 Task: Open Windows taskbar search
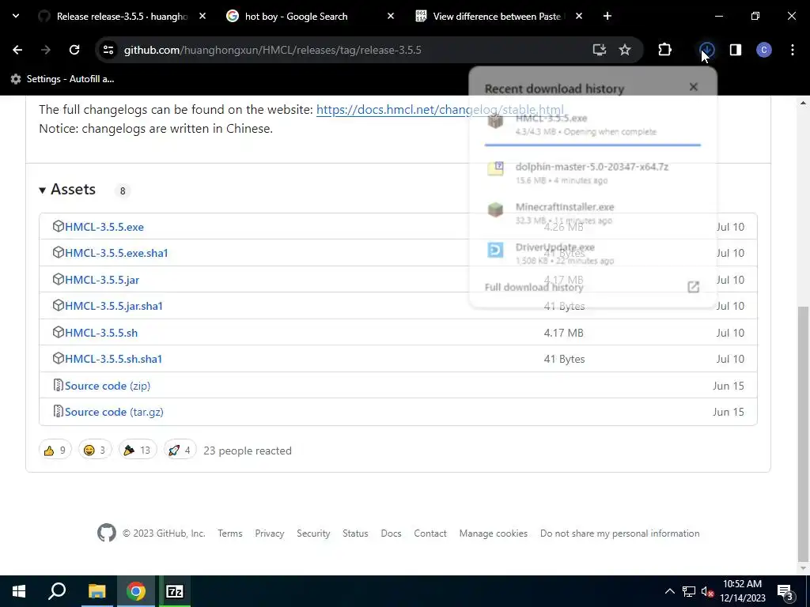pos(57,591)
